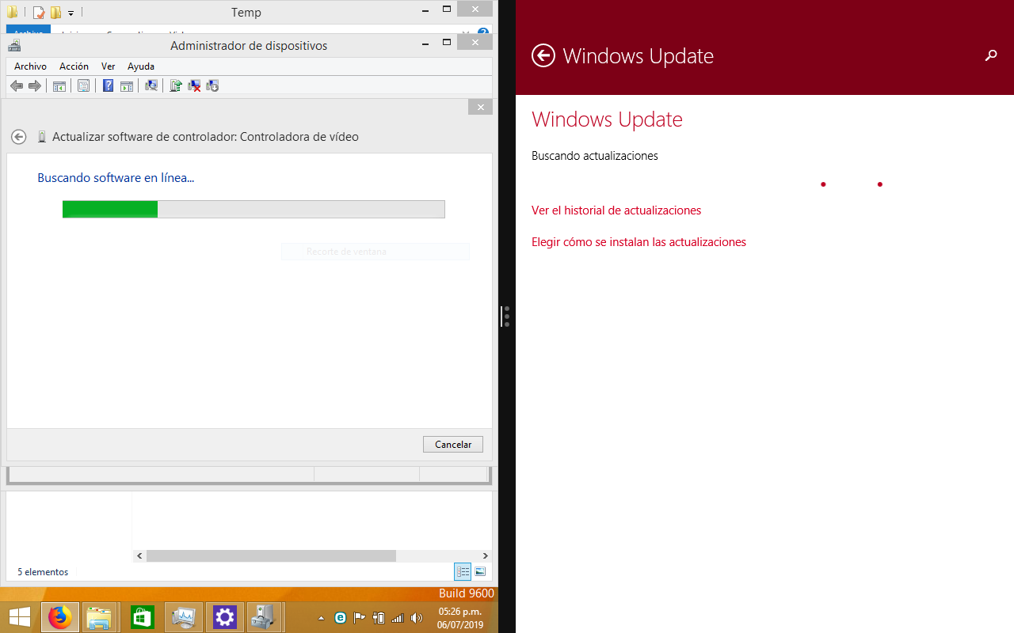The width and height of the screenshot is (1014, 633).
Task: Click New folder quick access icon in Temp window
Action: coord(55,13)
